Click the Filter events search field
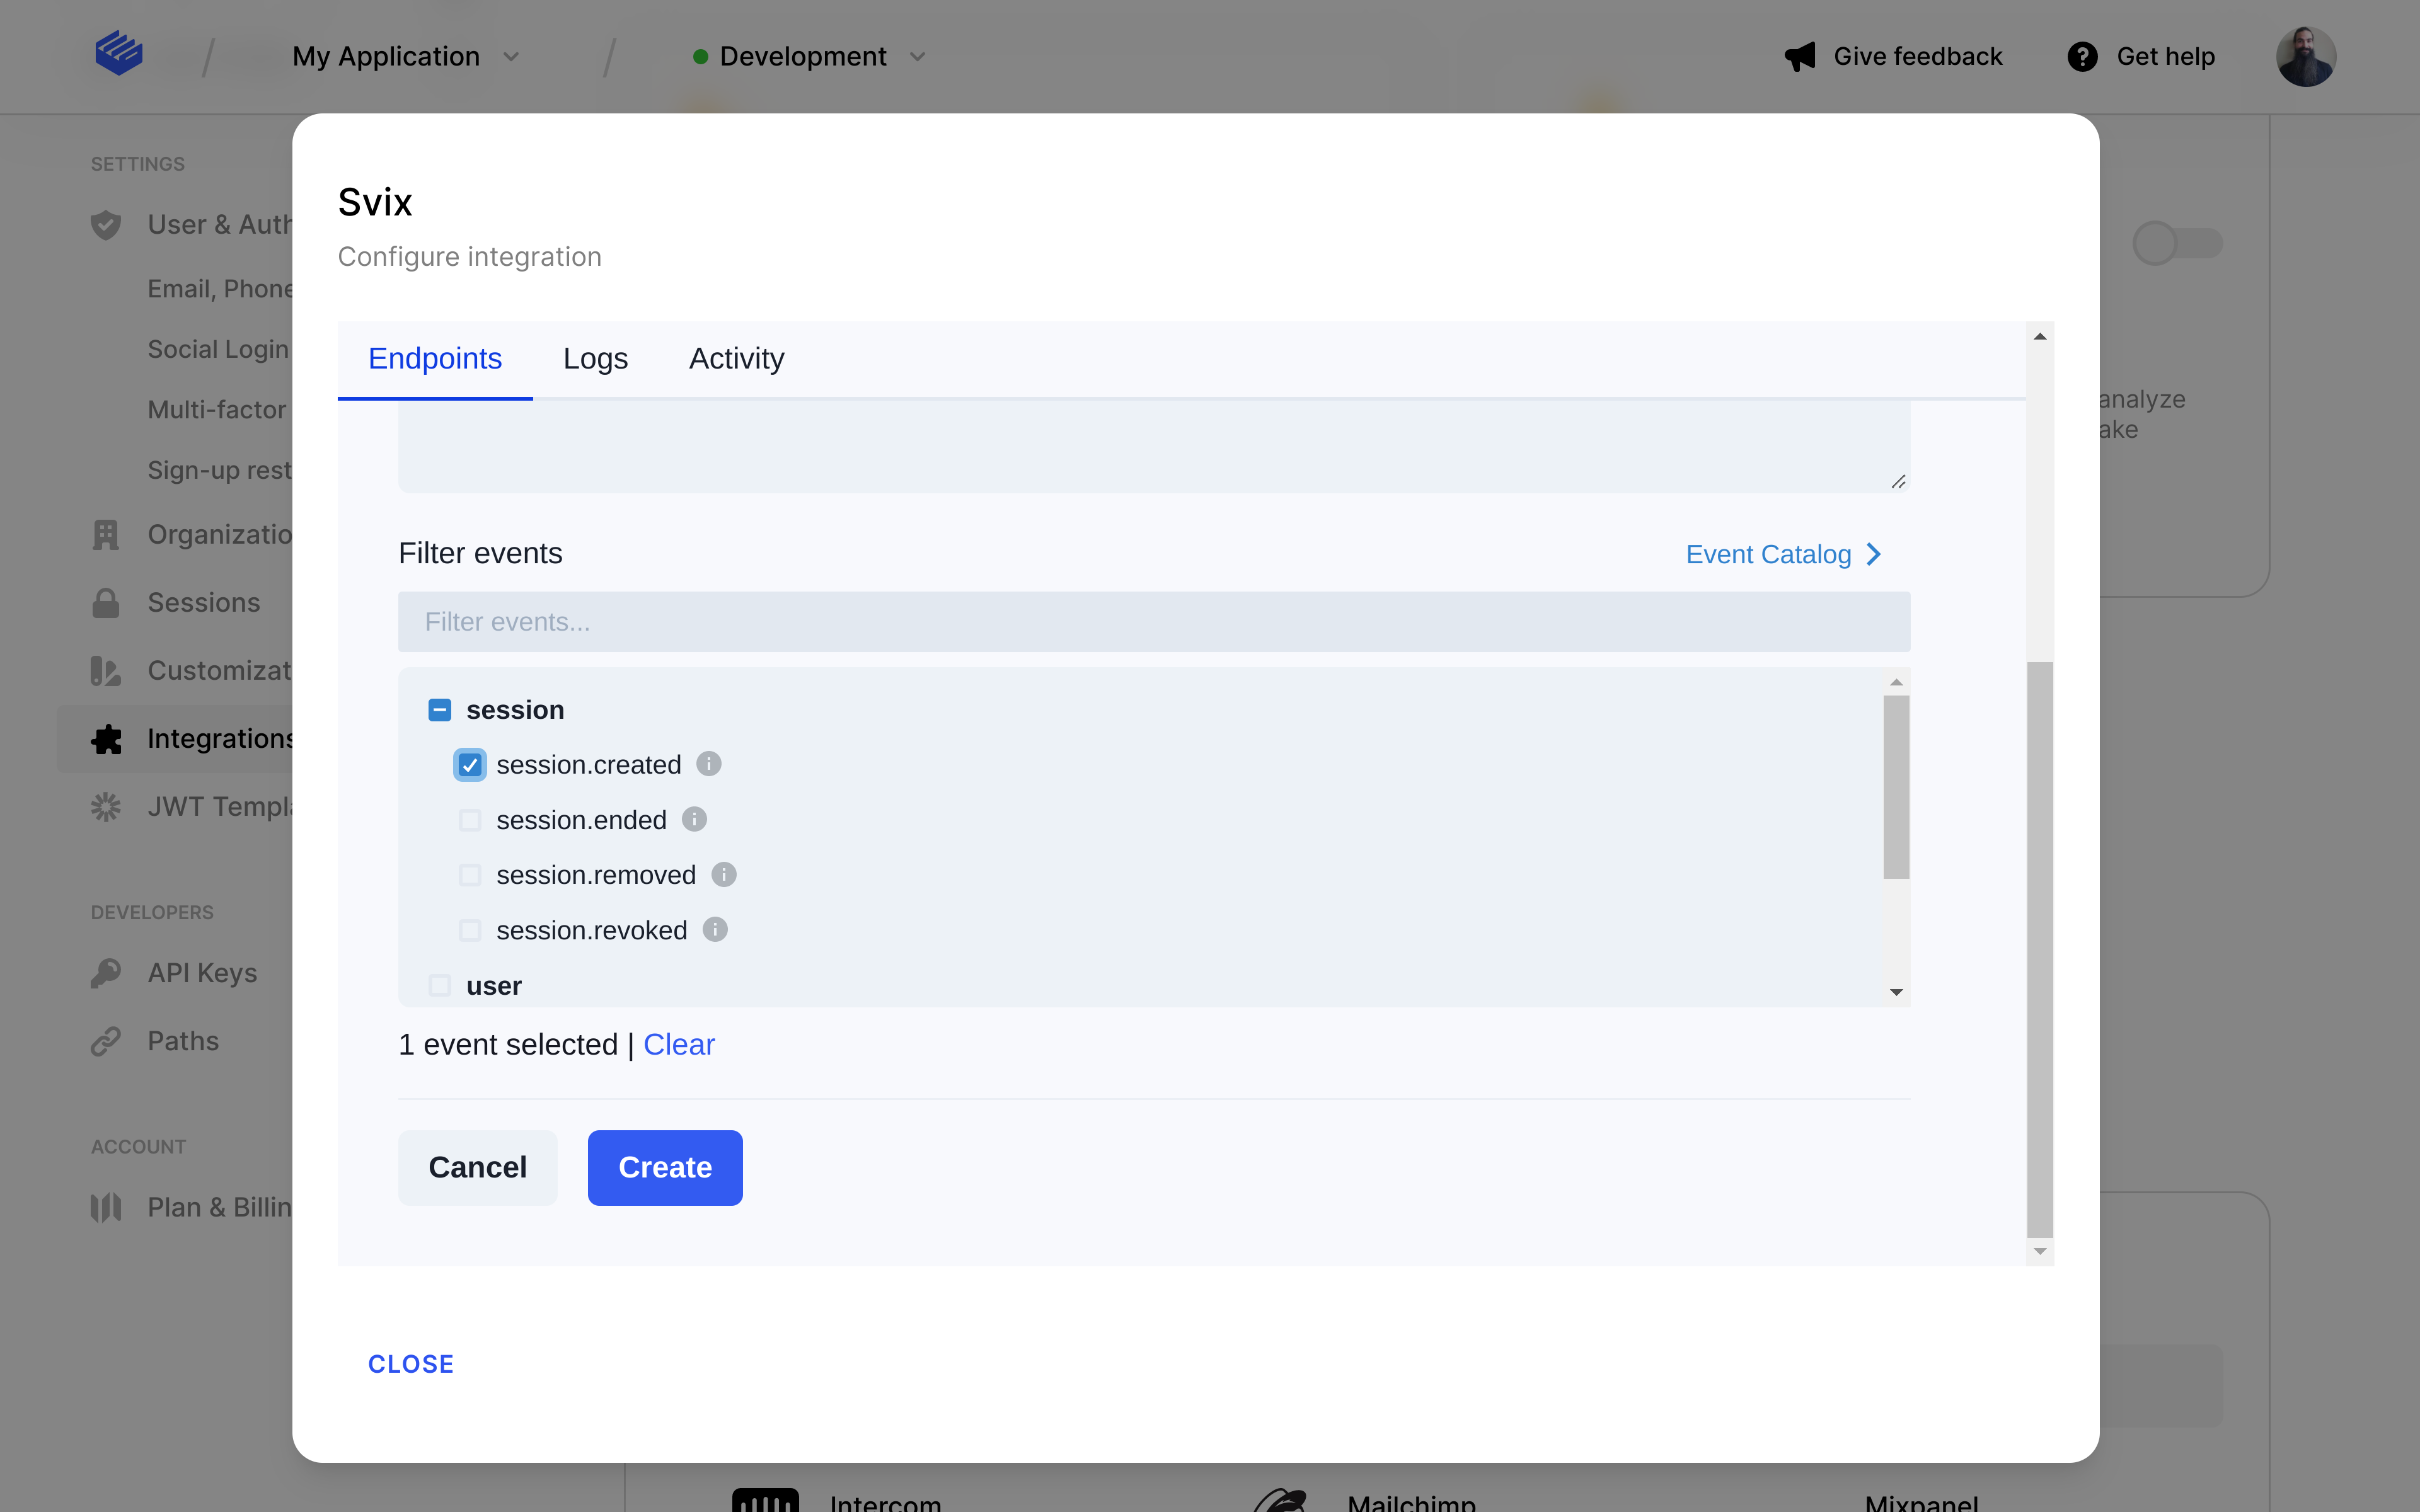Viewport: 2420px width, 1512px height. [x=1154, y=622]
